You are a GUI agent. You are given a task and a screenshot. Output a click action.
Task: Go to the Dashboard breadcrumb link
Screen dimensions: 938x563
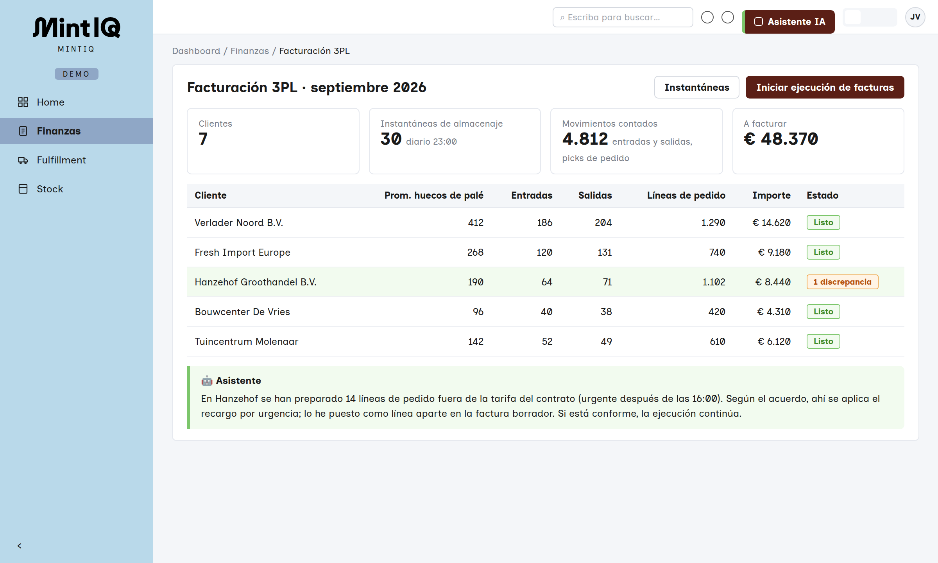196,51
